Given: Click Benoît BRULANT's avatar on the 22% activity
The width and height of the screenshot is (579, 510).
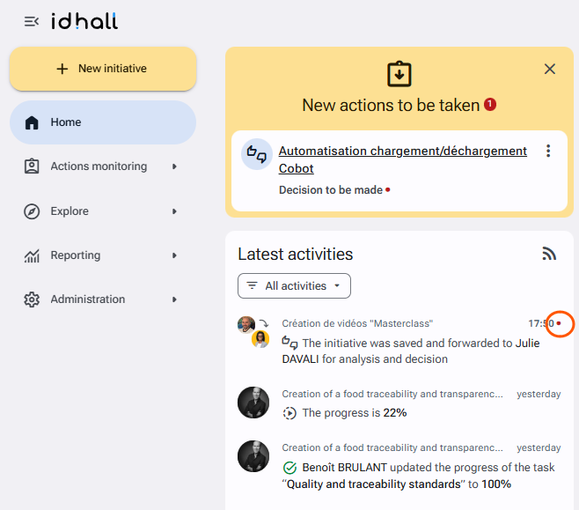Looking at the screenshot, I should [253, 403].
